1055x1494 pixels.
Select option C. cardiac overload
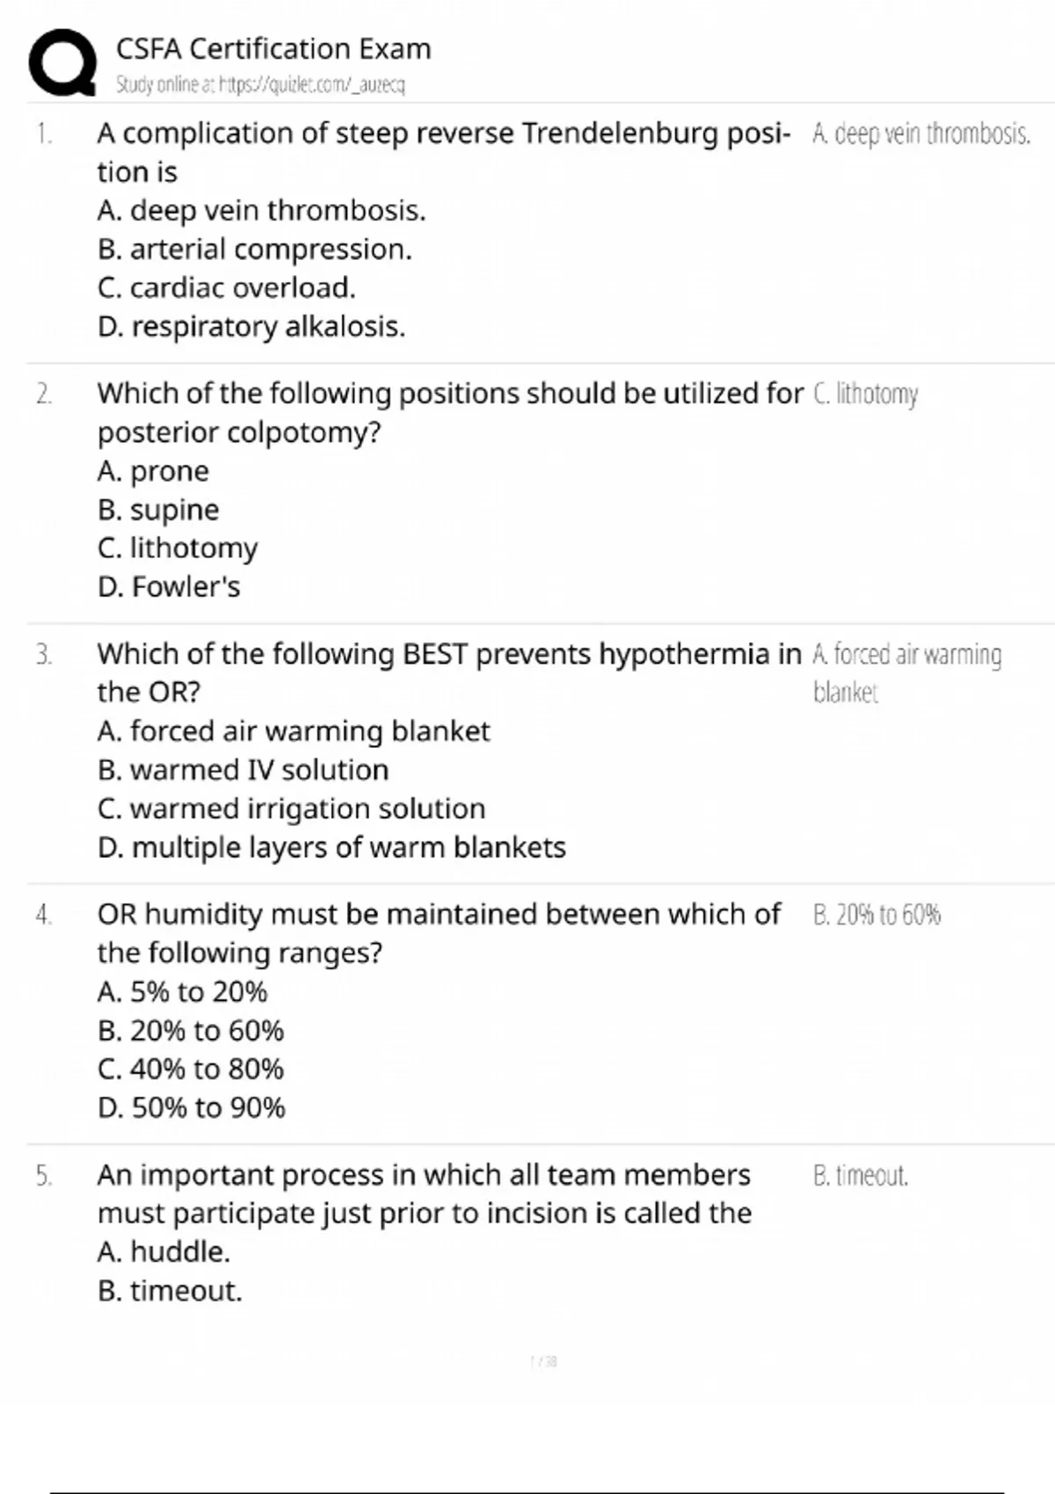pyautogui.click(x=226, y=288)
